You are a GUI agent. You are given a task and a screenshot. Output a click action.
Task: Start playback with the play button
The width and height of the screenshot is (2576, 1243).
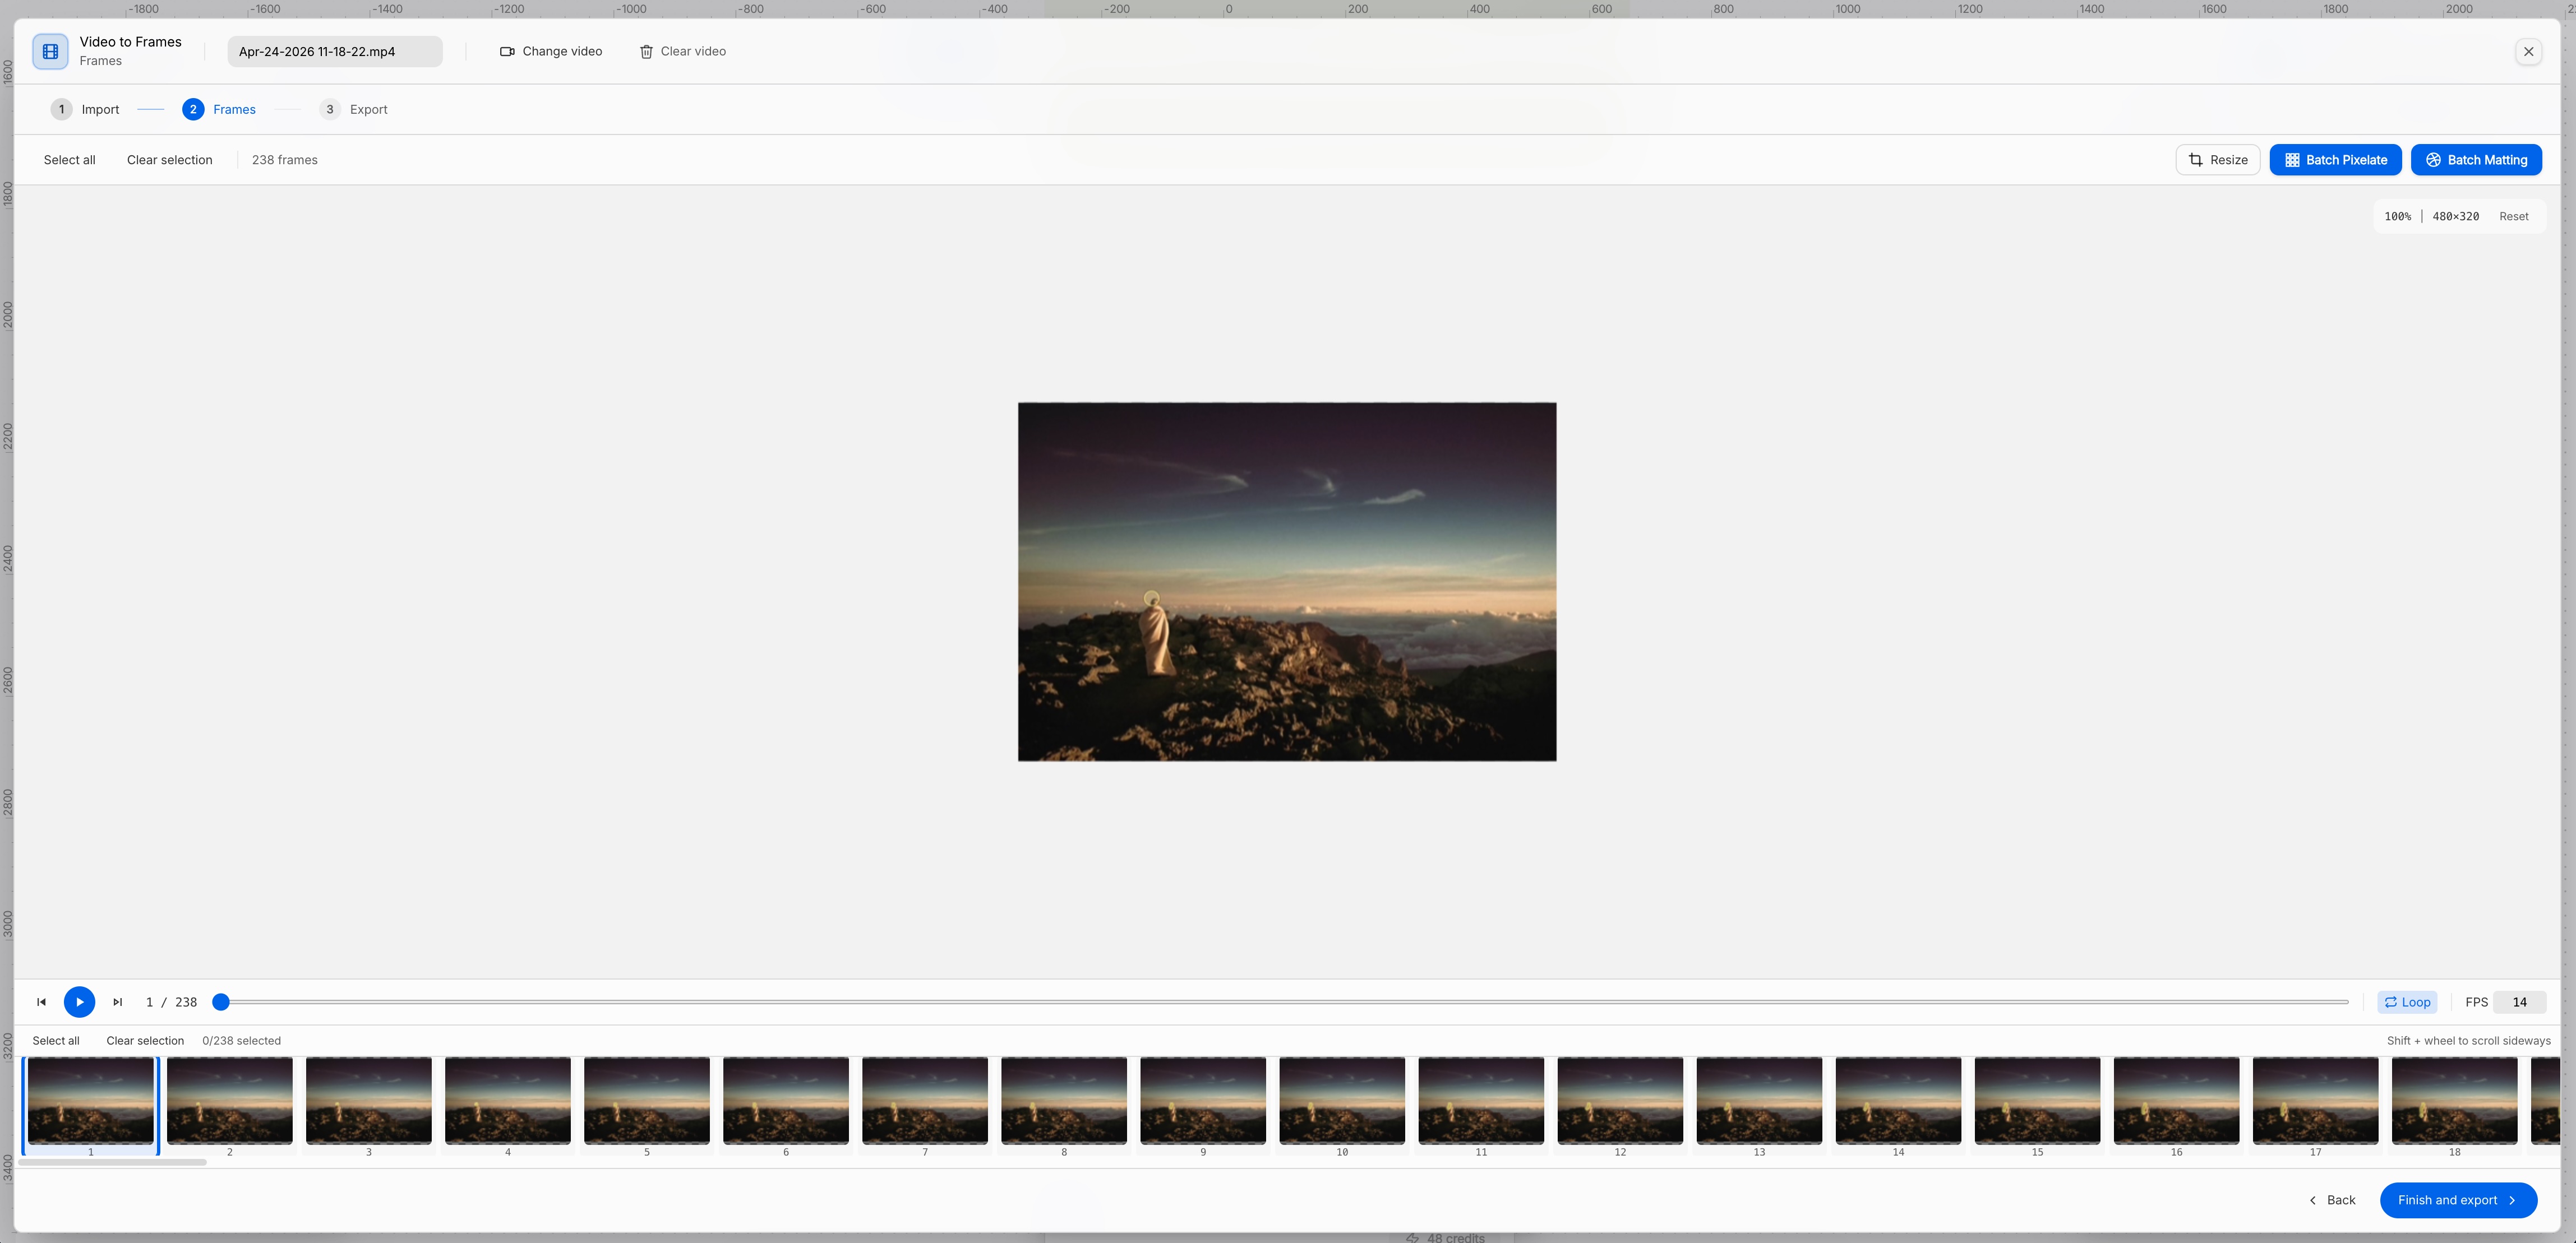tap(79, 1001)
